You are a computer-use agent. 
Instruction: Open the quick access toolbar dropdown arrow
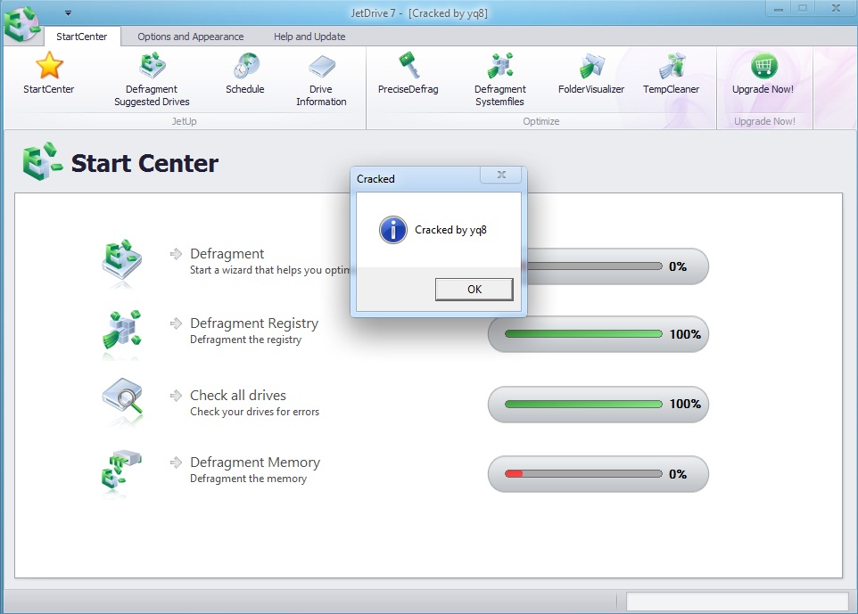pyautogui.click(x=68, y=12)
